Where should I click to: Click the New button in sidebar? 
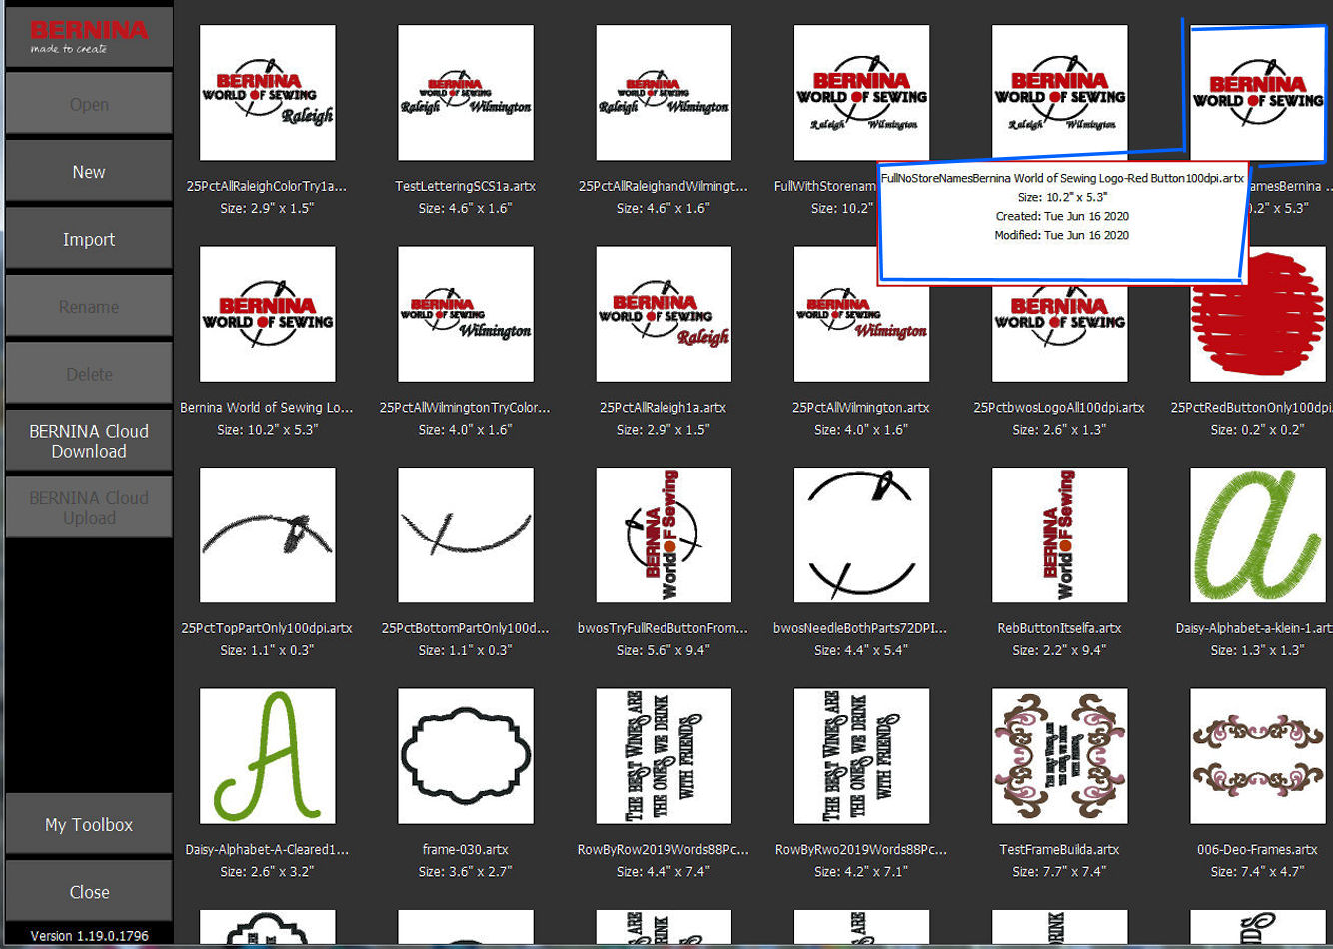click(x=89, y=172)
